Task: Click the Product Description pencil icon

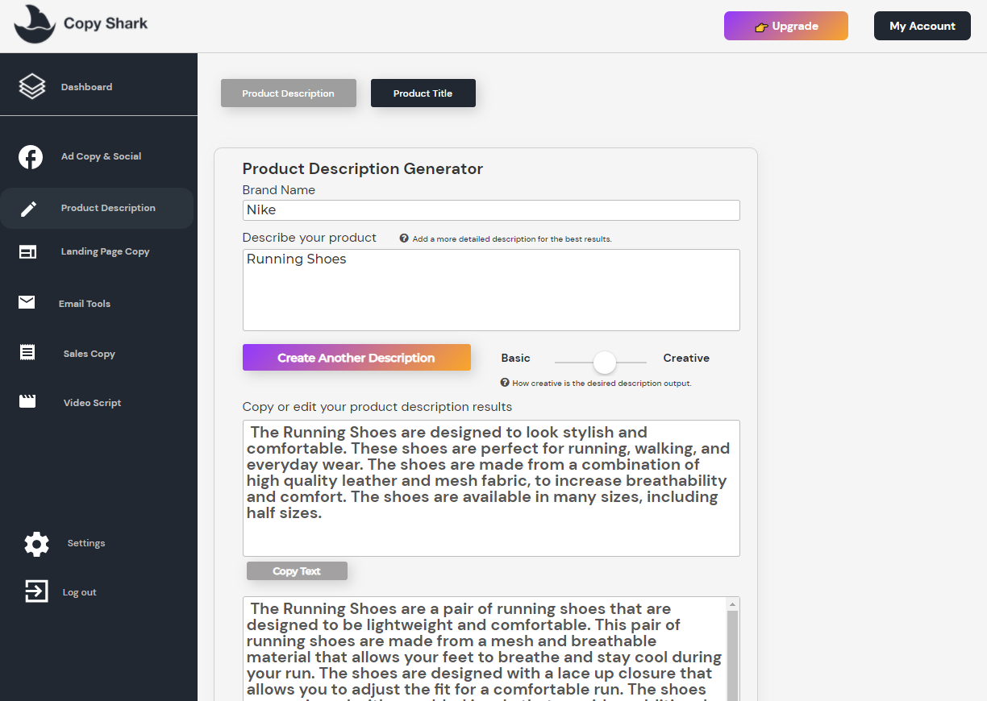Action: [x=29, y=207]
